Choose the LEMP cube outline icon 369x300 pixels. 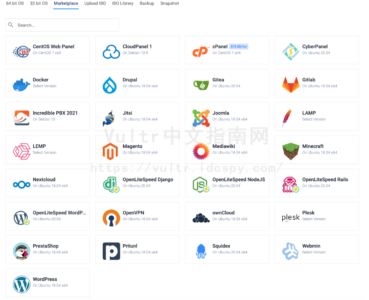(x=22, y=151)
